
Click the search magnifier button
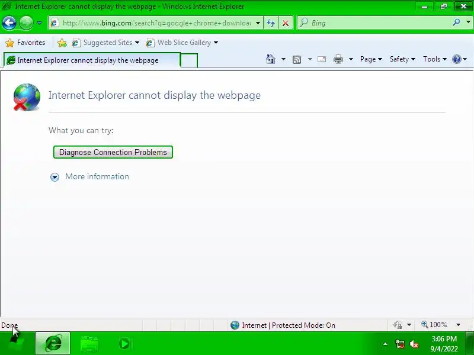pos(456,22)
